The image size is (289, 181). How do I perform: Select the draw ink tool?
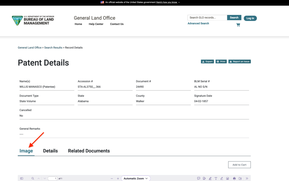point(222,178)
